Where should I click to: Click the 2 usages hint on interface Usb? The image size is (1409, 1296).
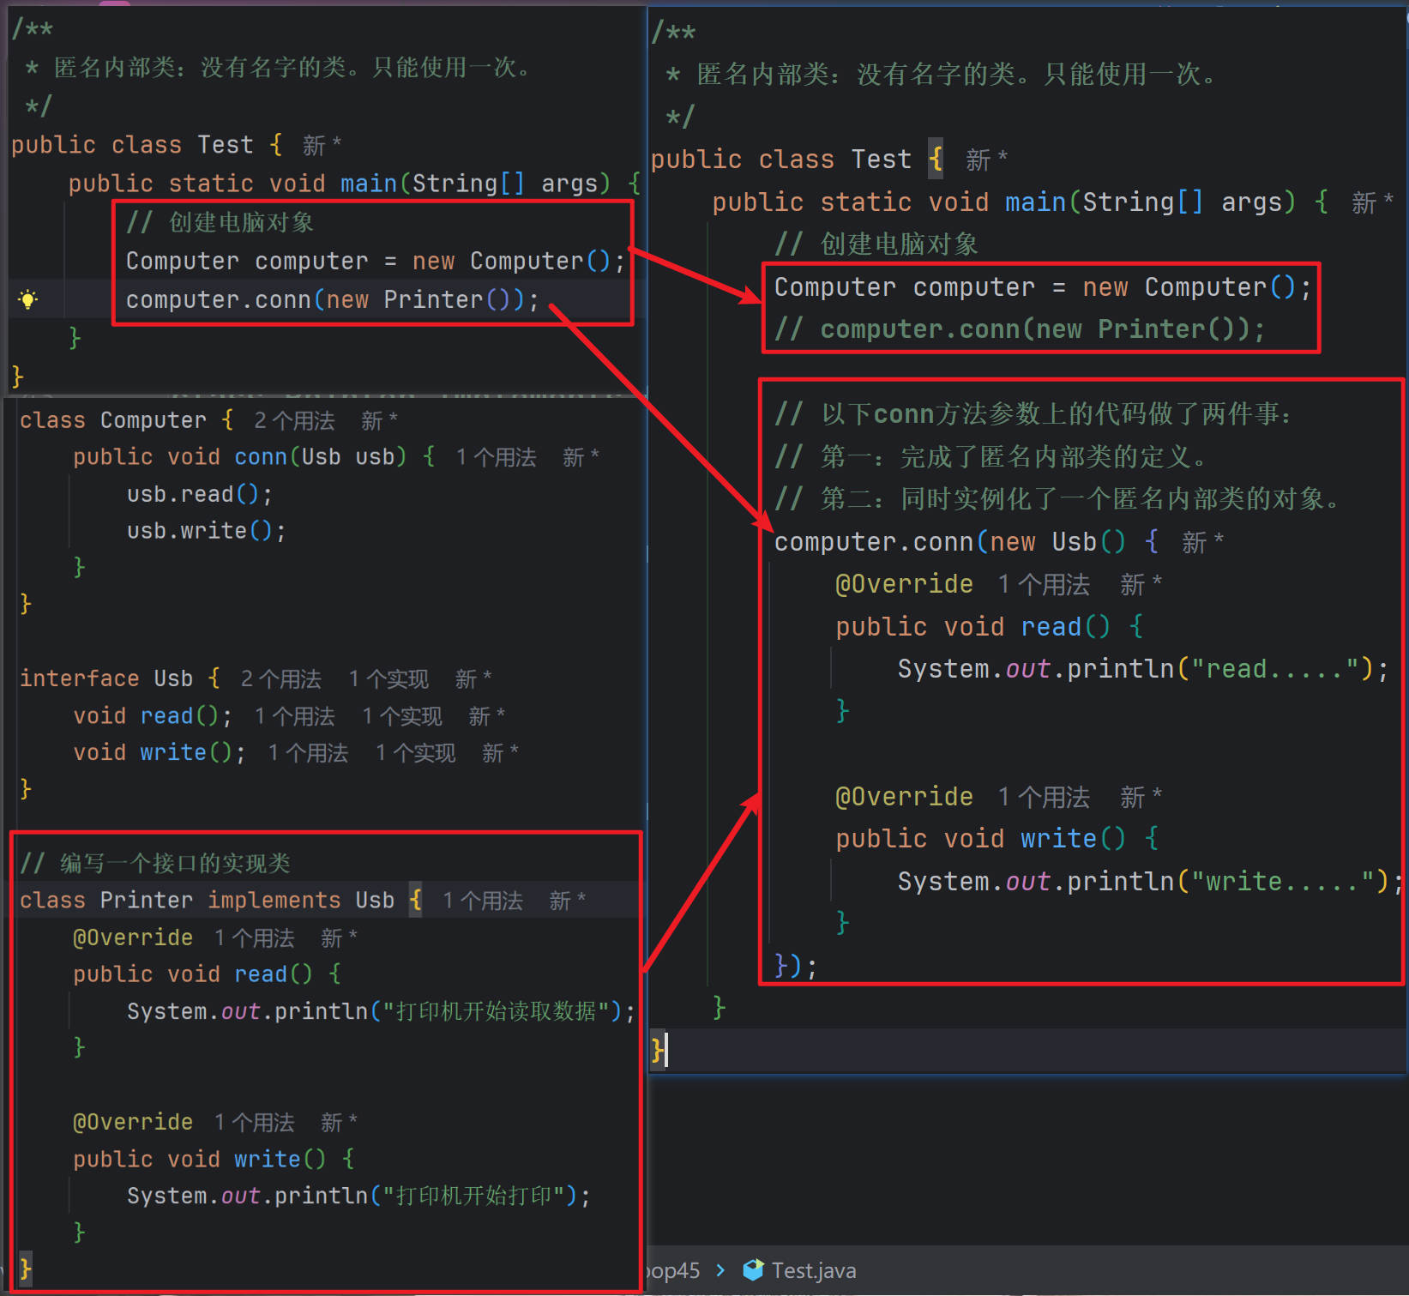(x=280, y=679)
